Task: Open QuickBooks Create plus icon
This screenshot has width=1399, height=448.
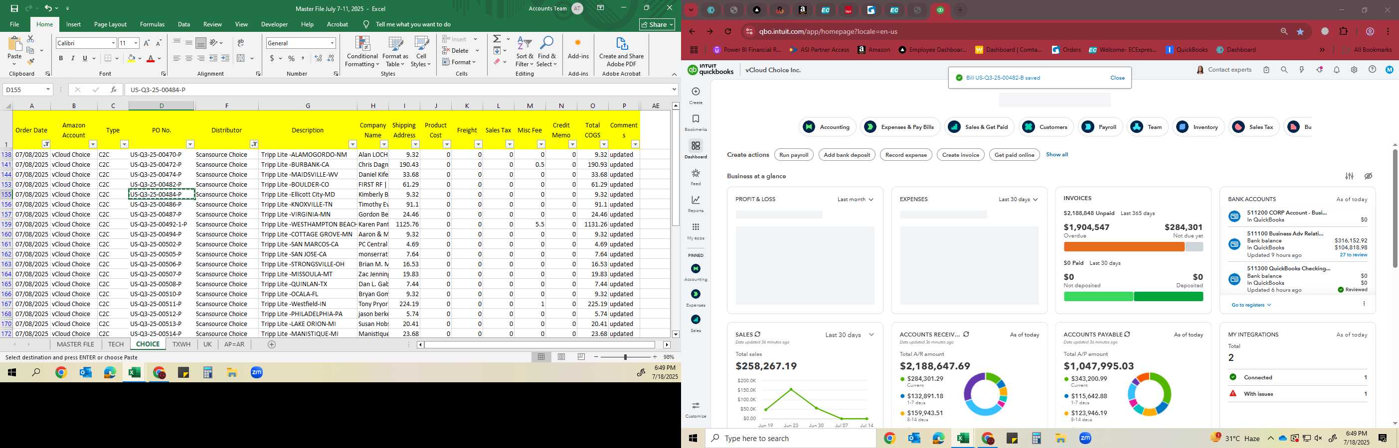Action: click(x=696, y=92)
